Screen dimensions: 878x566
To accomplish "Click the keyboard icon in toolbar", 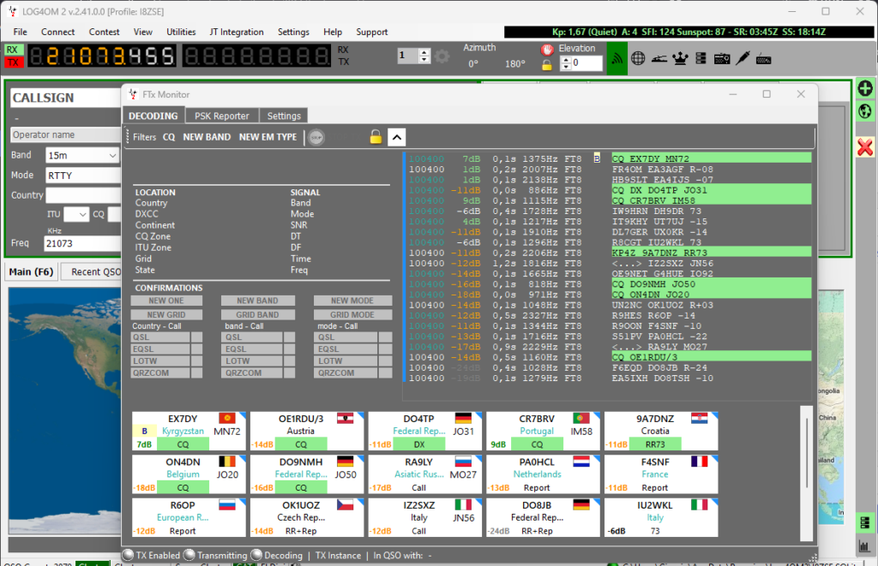I will coord(764,59).
